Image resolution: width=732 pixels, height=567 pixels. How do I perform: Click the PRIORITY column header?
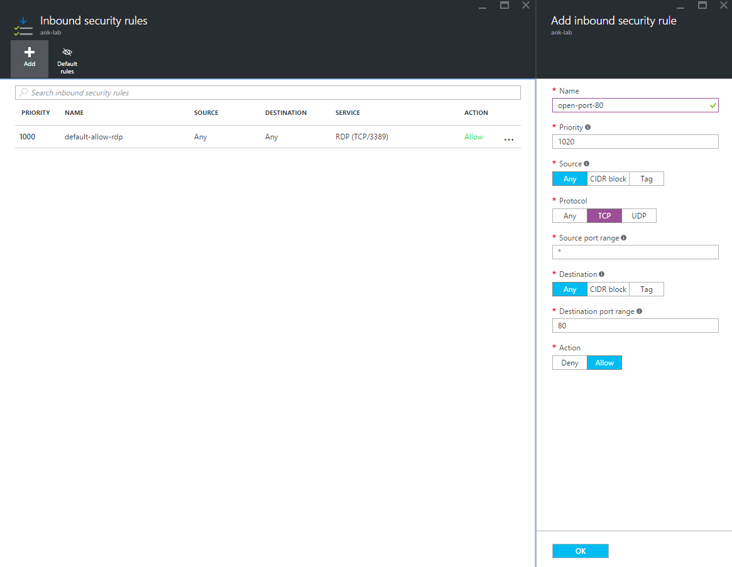[35, 112]
